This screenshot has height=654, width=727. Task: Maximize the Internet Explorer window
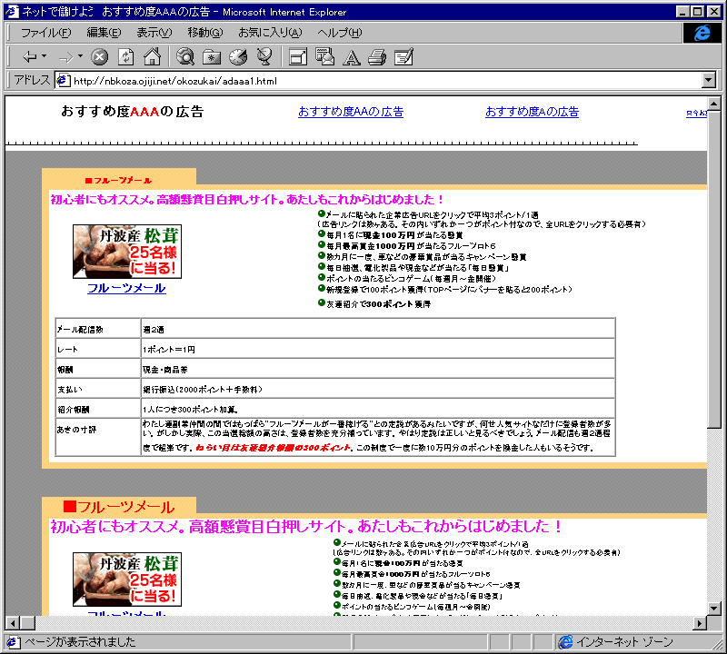coord(697,12)
